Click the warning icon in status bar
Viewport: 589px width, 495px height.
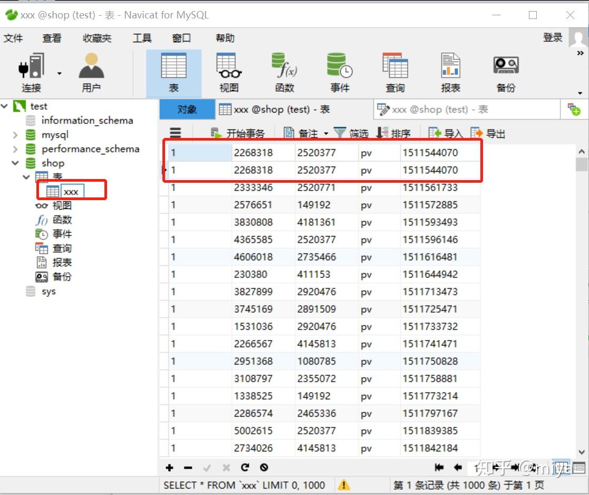pyautogui.click(x=344, y=485)
